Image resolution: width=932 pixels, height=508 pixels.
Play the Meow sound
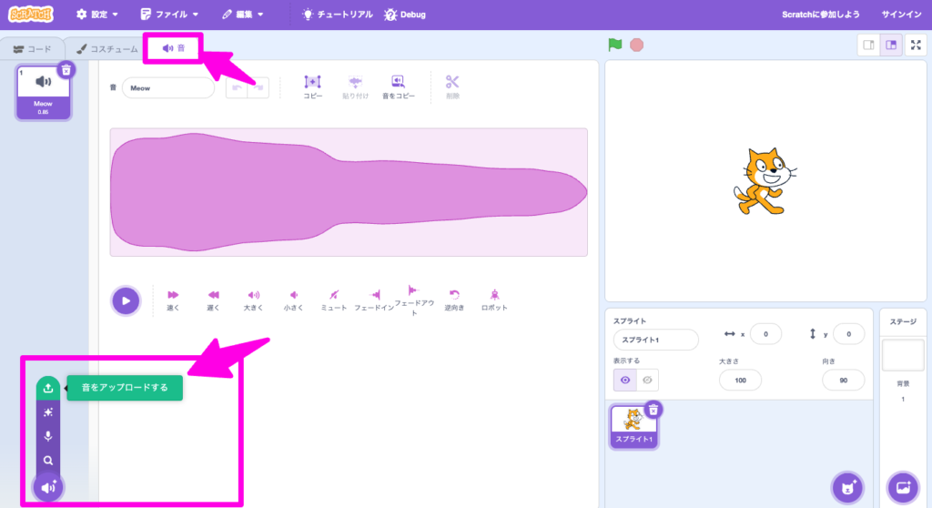pyautogui.click(x=126, y=300)
